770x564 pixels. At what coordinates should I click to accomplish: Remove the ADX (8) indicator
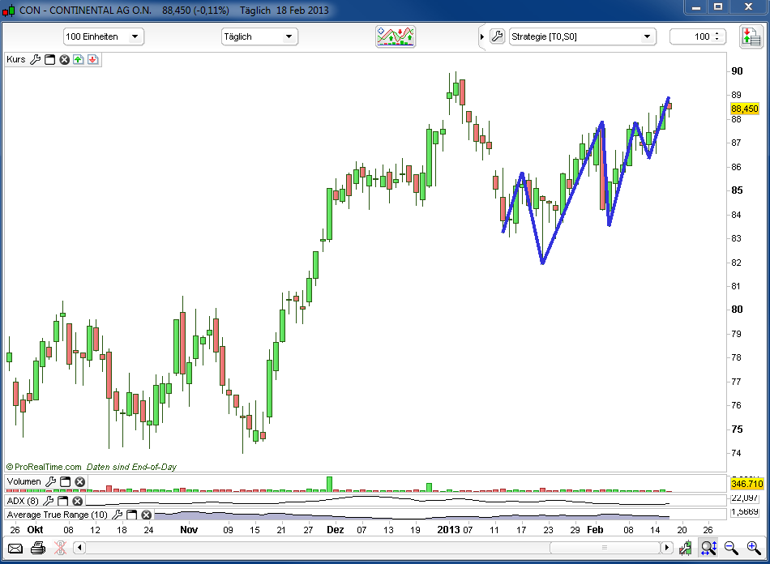[77, 501]
